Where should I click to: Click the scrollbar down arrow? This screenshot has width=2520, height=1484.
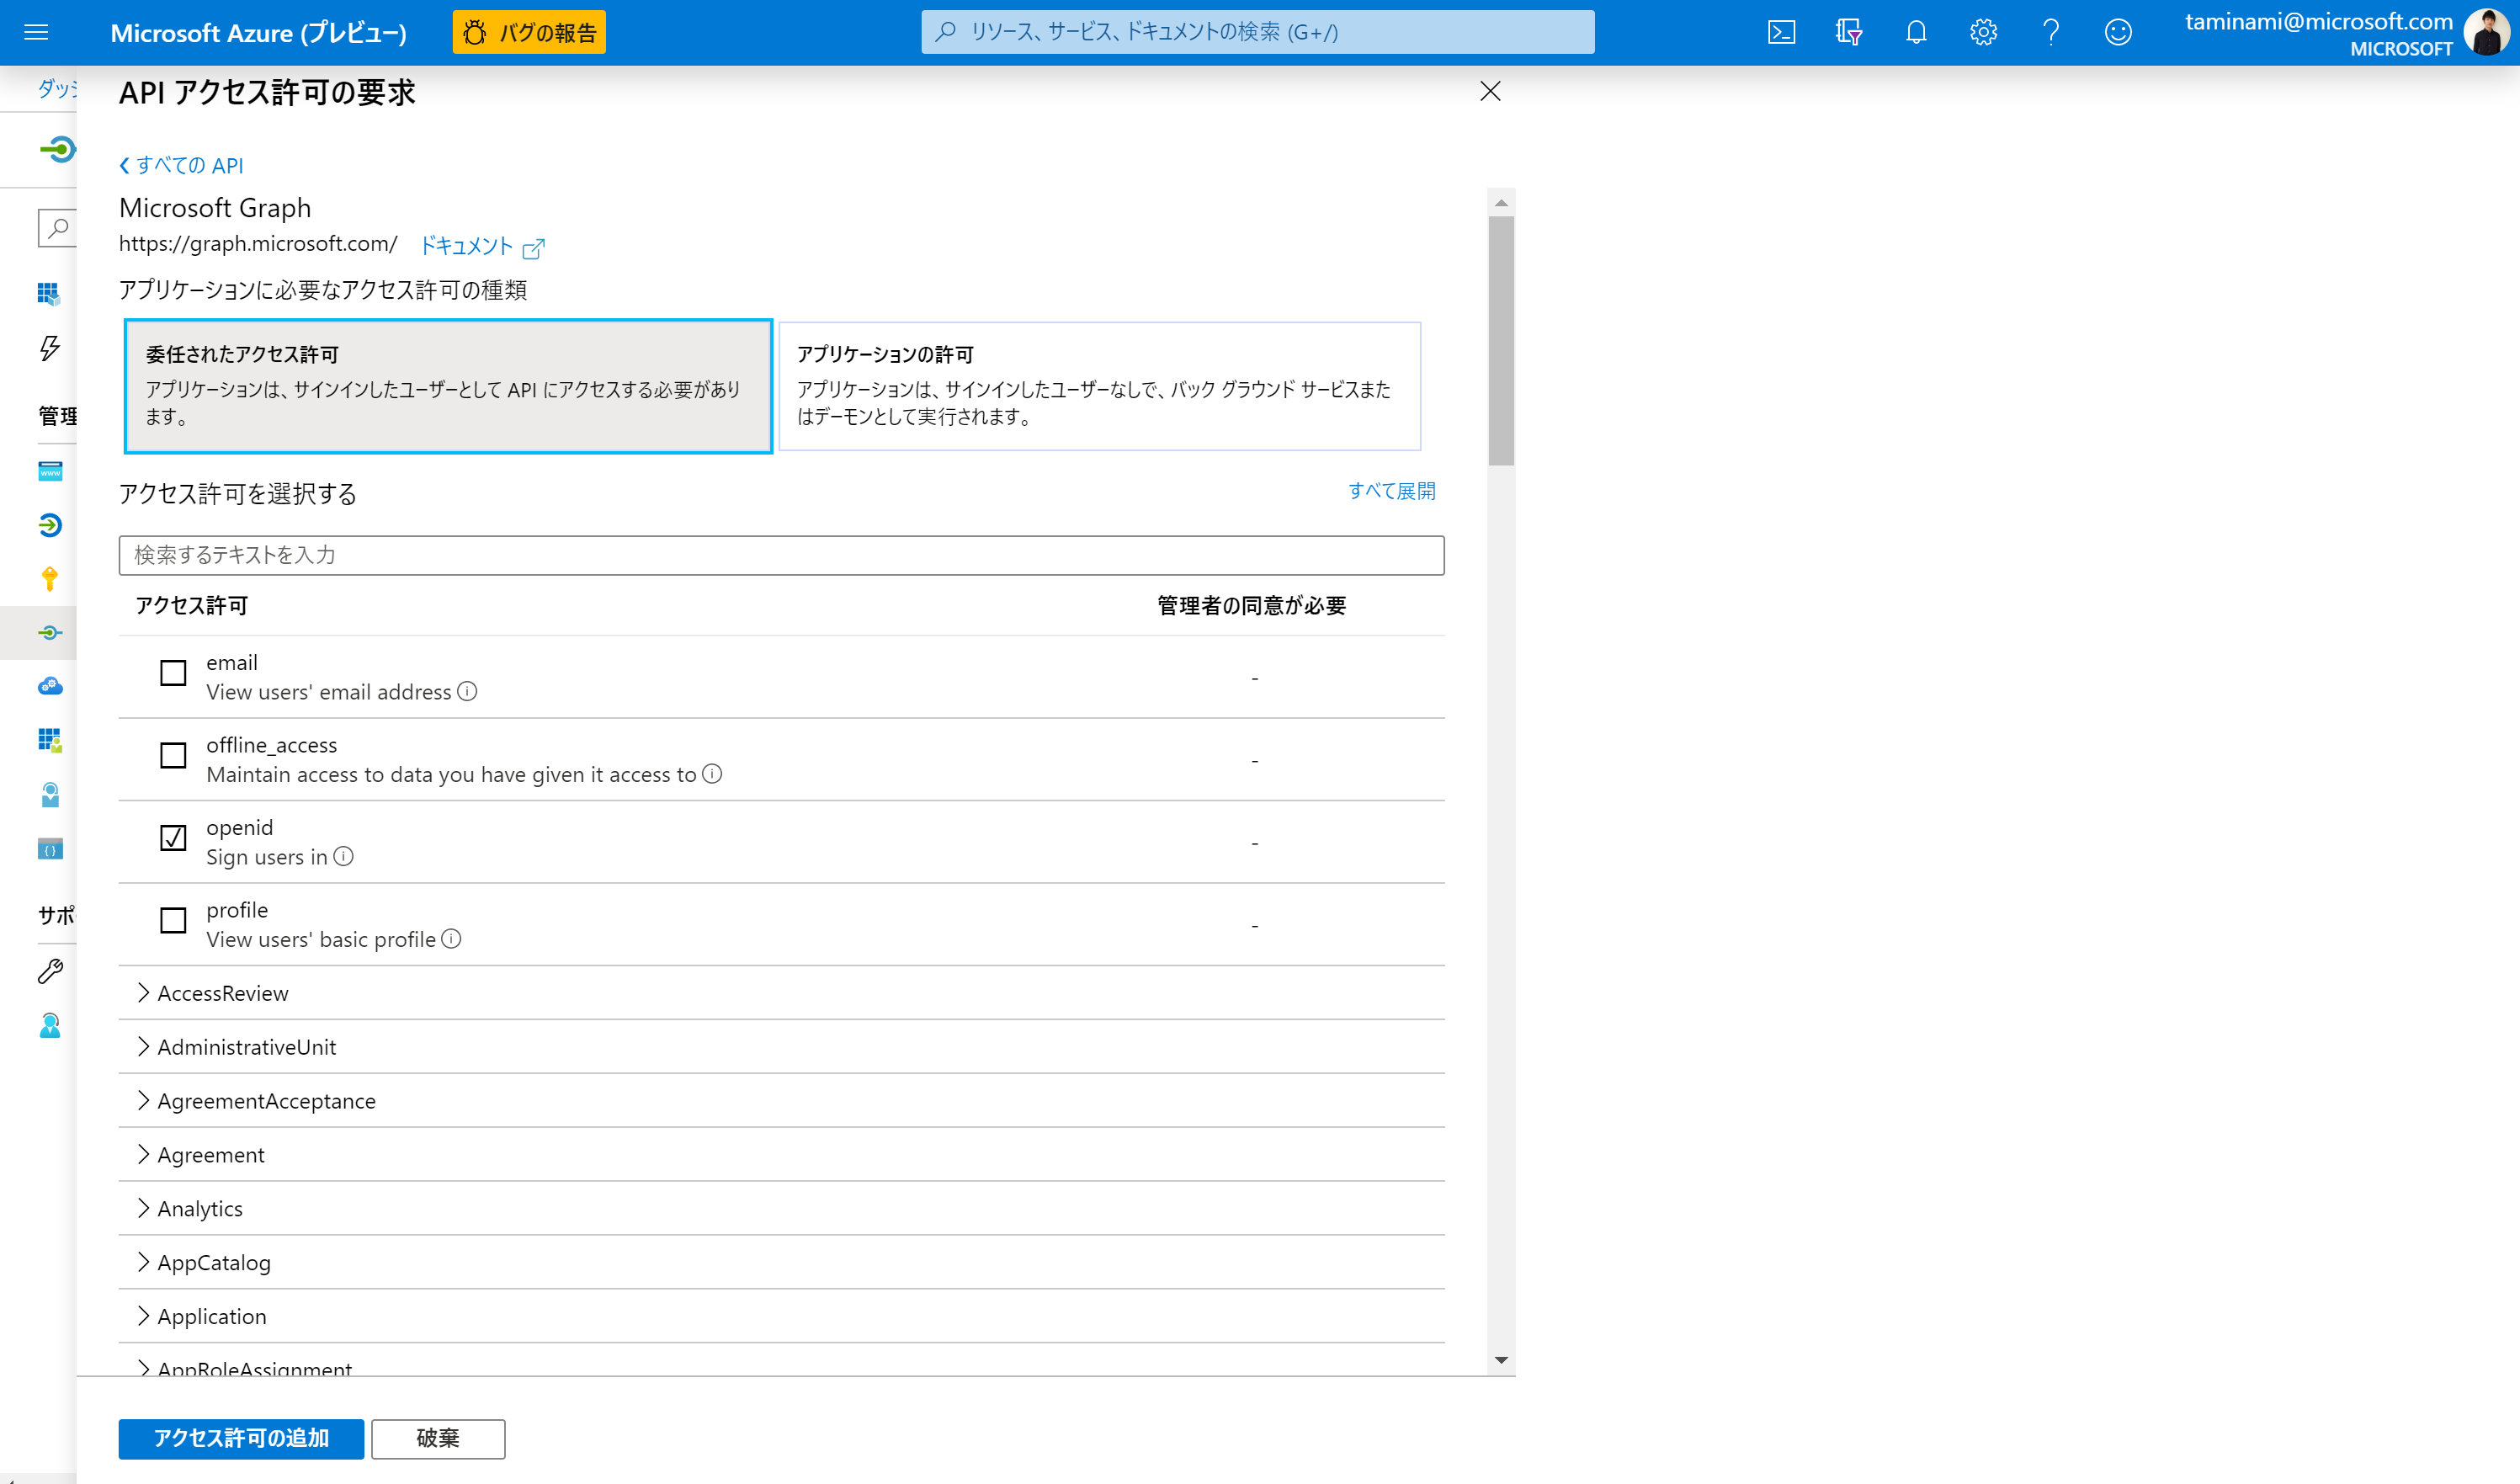pos(1501,1360)
